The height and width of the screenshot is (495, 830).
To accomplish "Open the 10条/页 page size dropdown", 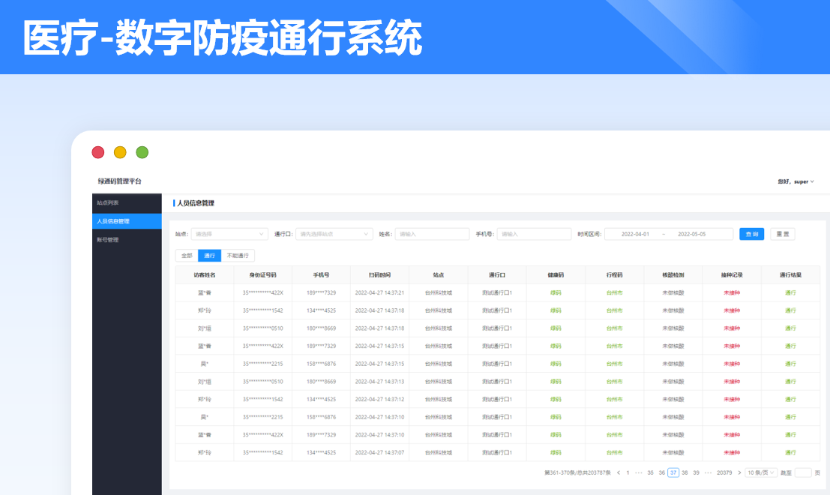I will coord(761,472).
